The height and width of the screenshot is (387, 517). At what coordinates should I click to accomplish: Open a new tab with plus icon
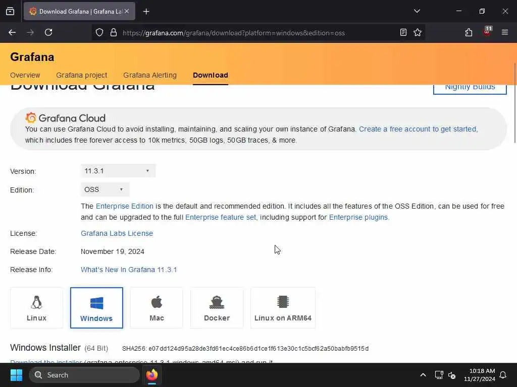146,12
